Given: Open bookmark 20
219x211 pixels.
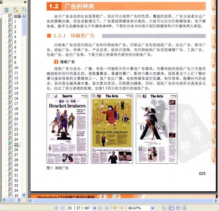Looking at the screenshot, I should 16,119.
